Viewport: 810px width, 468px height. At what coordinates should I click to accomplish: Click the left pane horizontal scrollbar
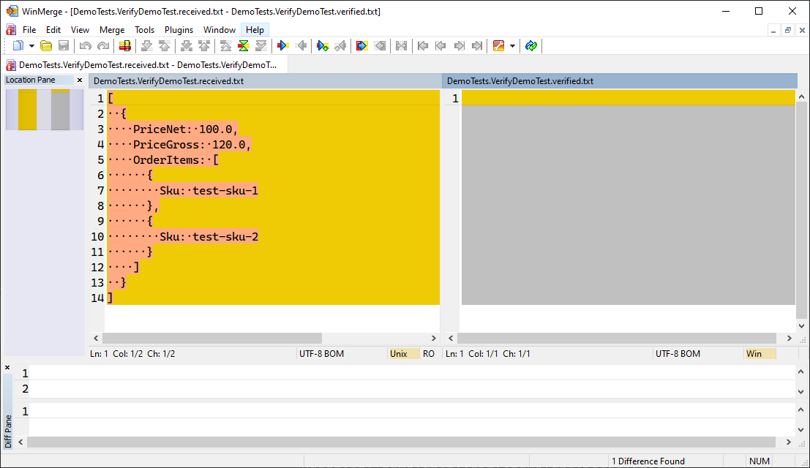pos(212,339)
